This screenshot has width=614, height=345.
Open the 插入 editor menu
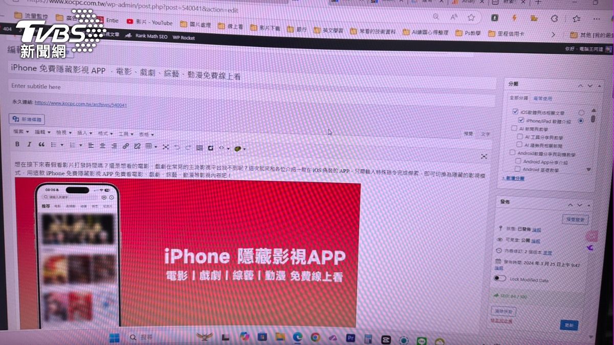(84, 133)
